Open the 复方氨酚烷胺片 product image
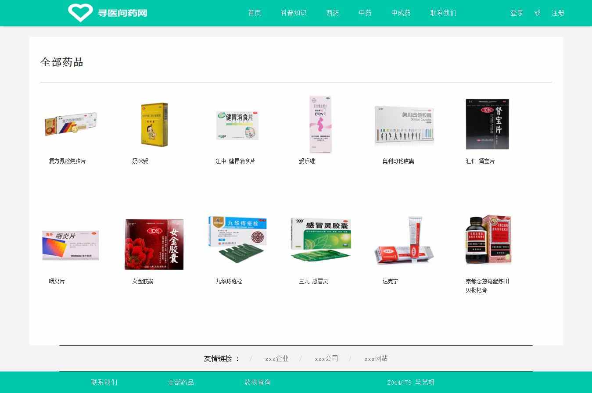 pyautogui.click(x=71, y=124)
